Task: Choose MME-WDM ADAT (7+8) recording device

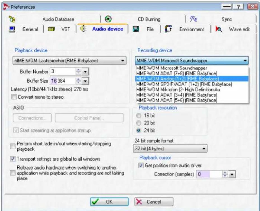Action: coord(192,73)
